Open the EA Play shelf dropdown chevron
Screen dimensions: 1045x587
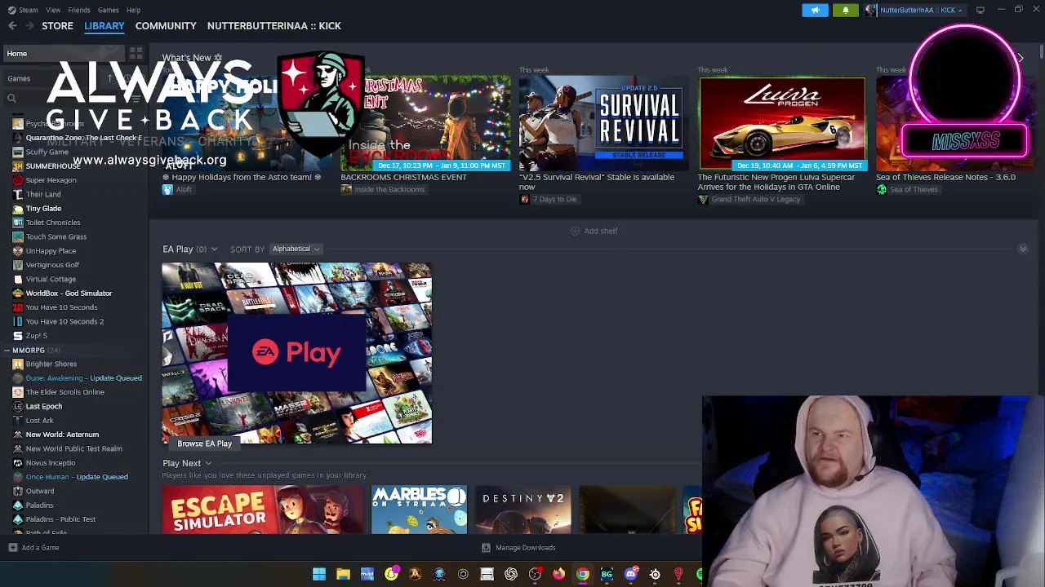tap(214, 249)
